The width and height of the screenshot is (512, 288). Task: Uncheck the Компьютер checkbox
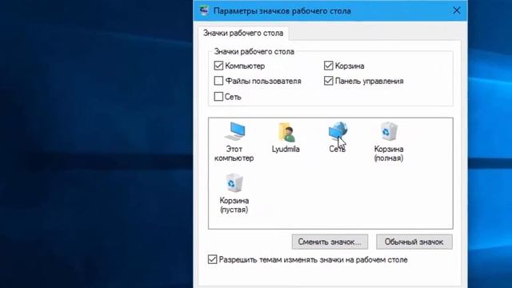(x=218, y=66)
